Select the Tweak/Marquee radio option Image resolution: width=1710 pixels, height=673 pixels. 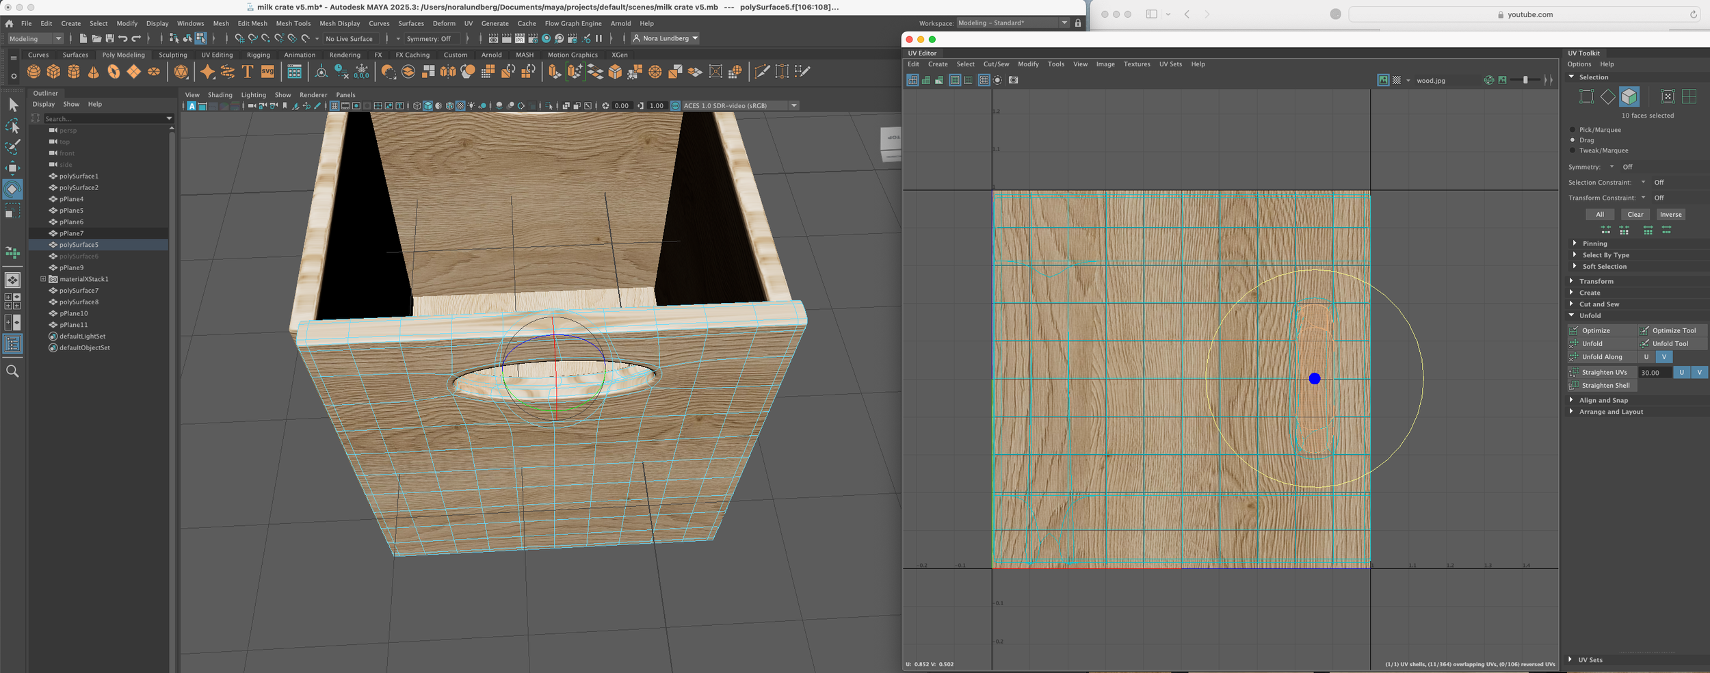1573,150
